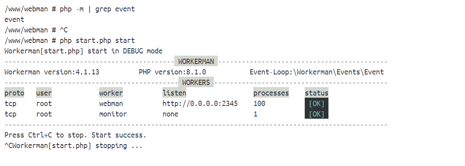Click the Start success message line

[76, 135]
